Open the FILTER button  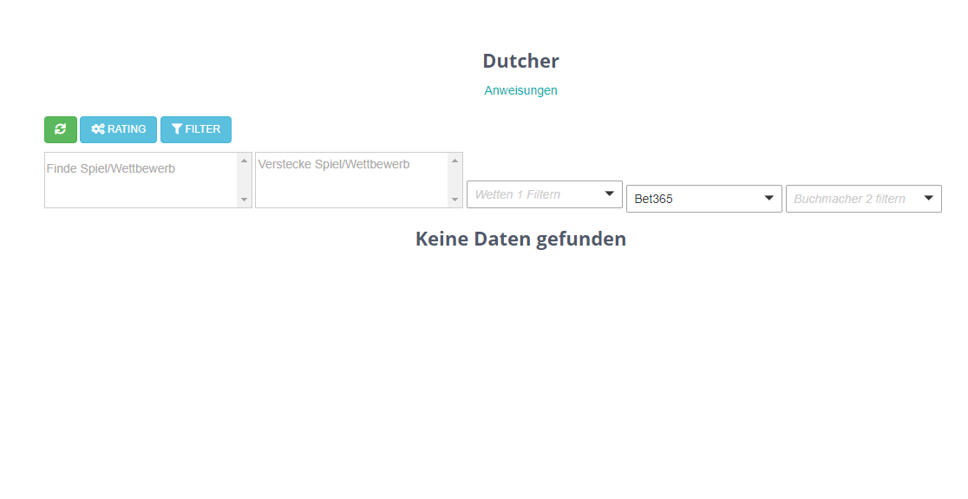pos(196,129)
